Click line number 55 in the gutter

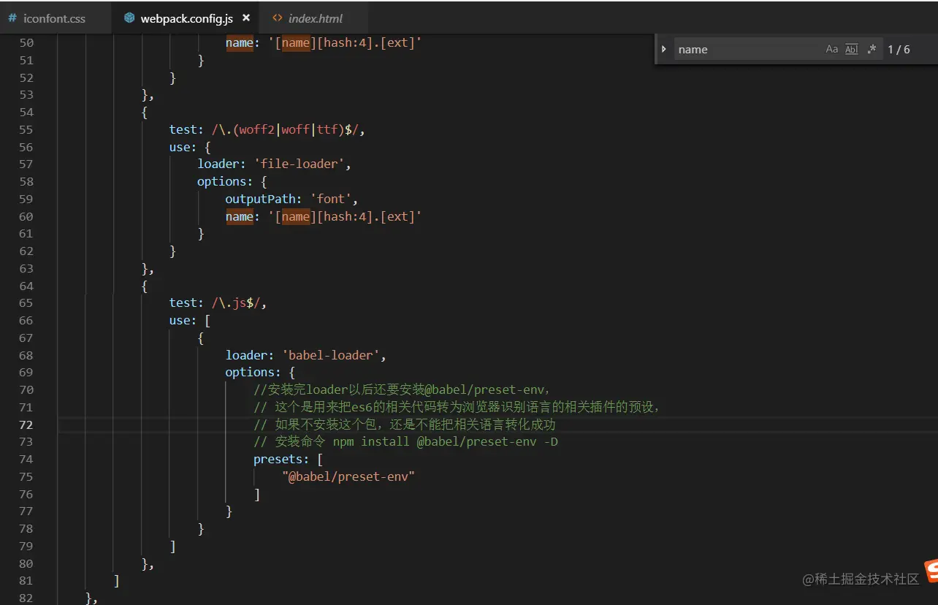pyautogui.click(x=26, y=129)
